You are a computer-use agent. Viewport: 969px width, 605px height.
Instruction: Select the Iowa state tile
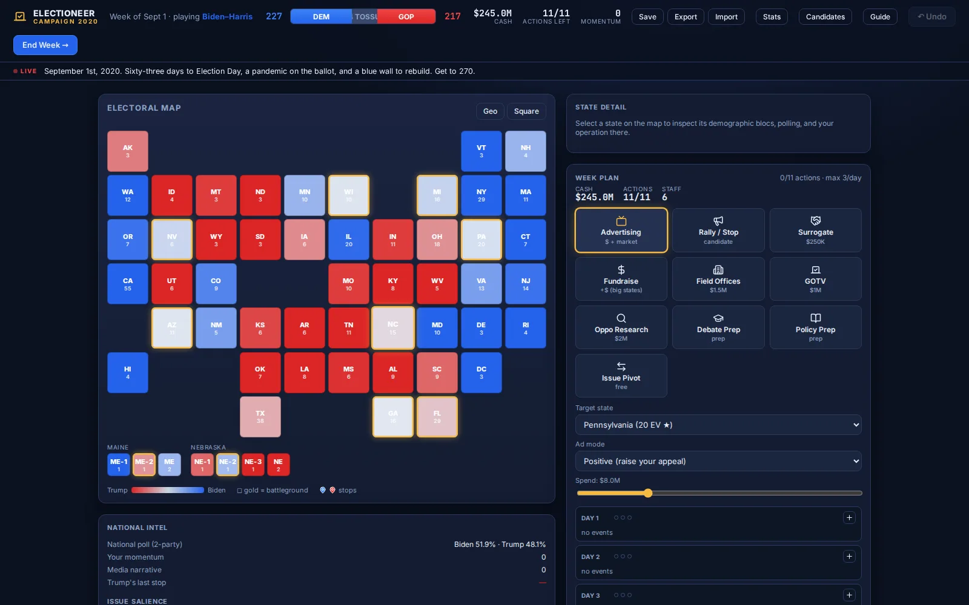[x=305, y=240]
